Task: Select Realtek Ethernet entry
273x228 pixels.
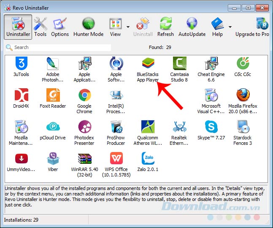Action: click(179, 133)
